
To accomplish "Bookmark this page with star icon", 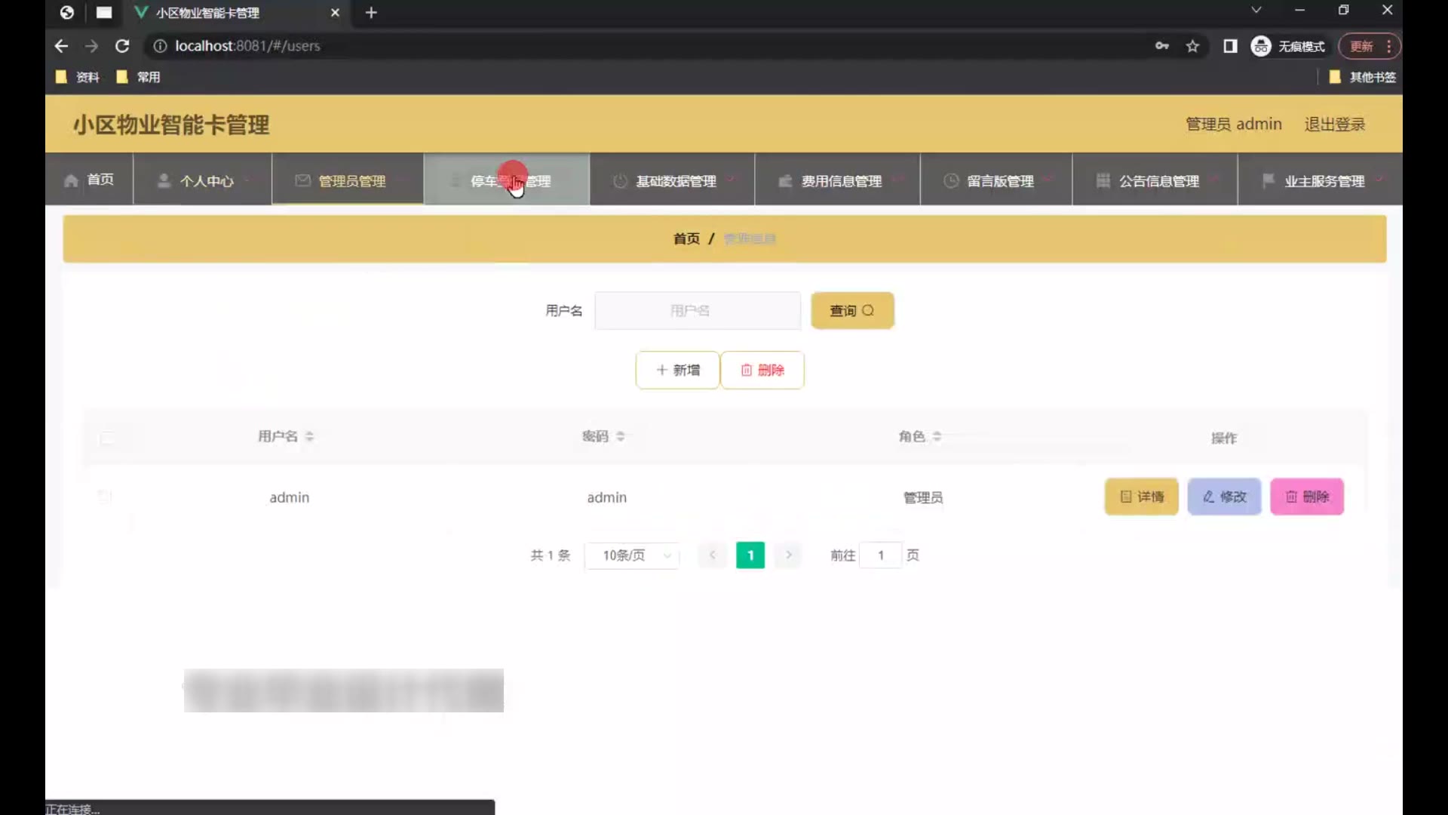I will point(1192,46).
